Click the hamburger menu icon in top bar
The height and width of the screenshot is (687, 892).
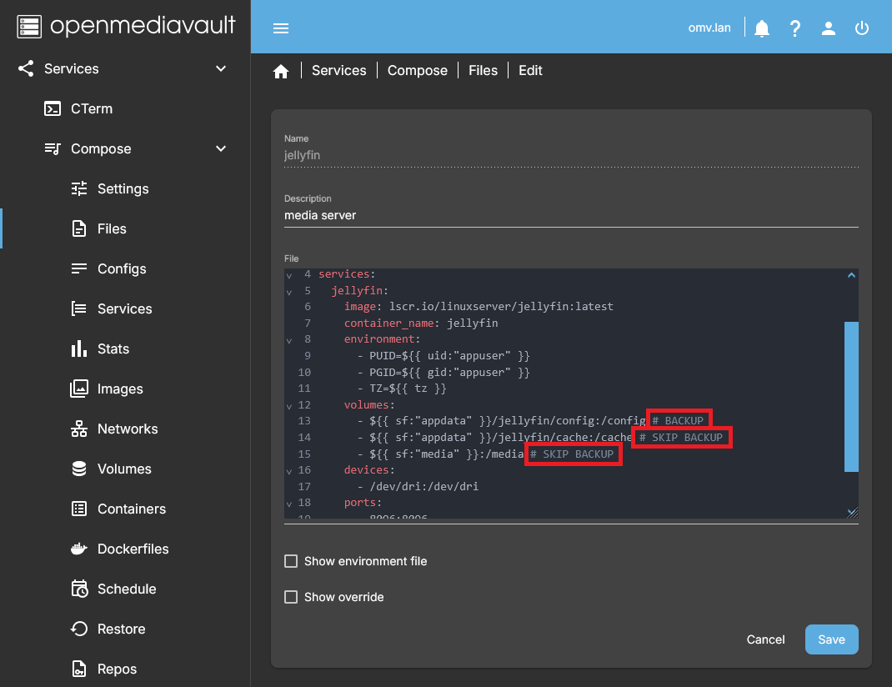click(x=281, y=28)
